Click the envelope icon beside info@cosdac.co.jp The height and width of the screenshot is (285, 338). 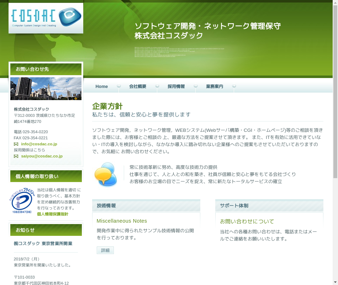click(16, 144)
